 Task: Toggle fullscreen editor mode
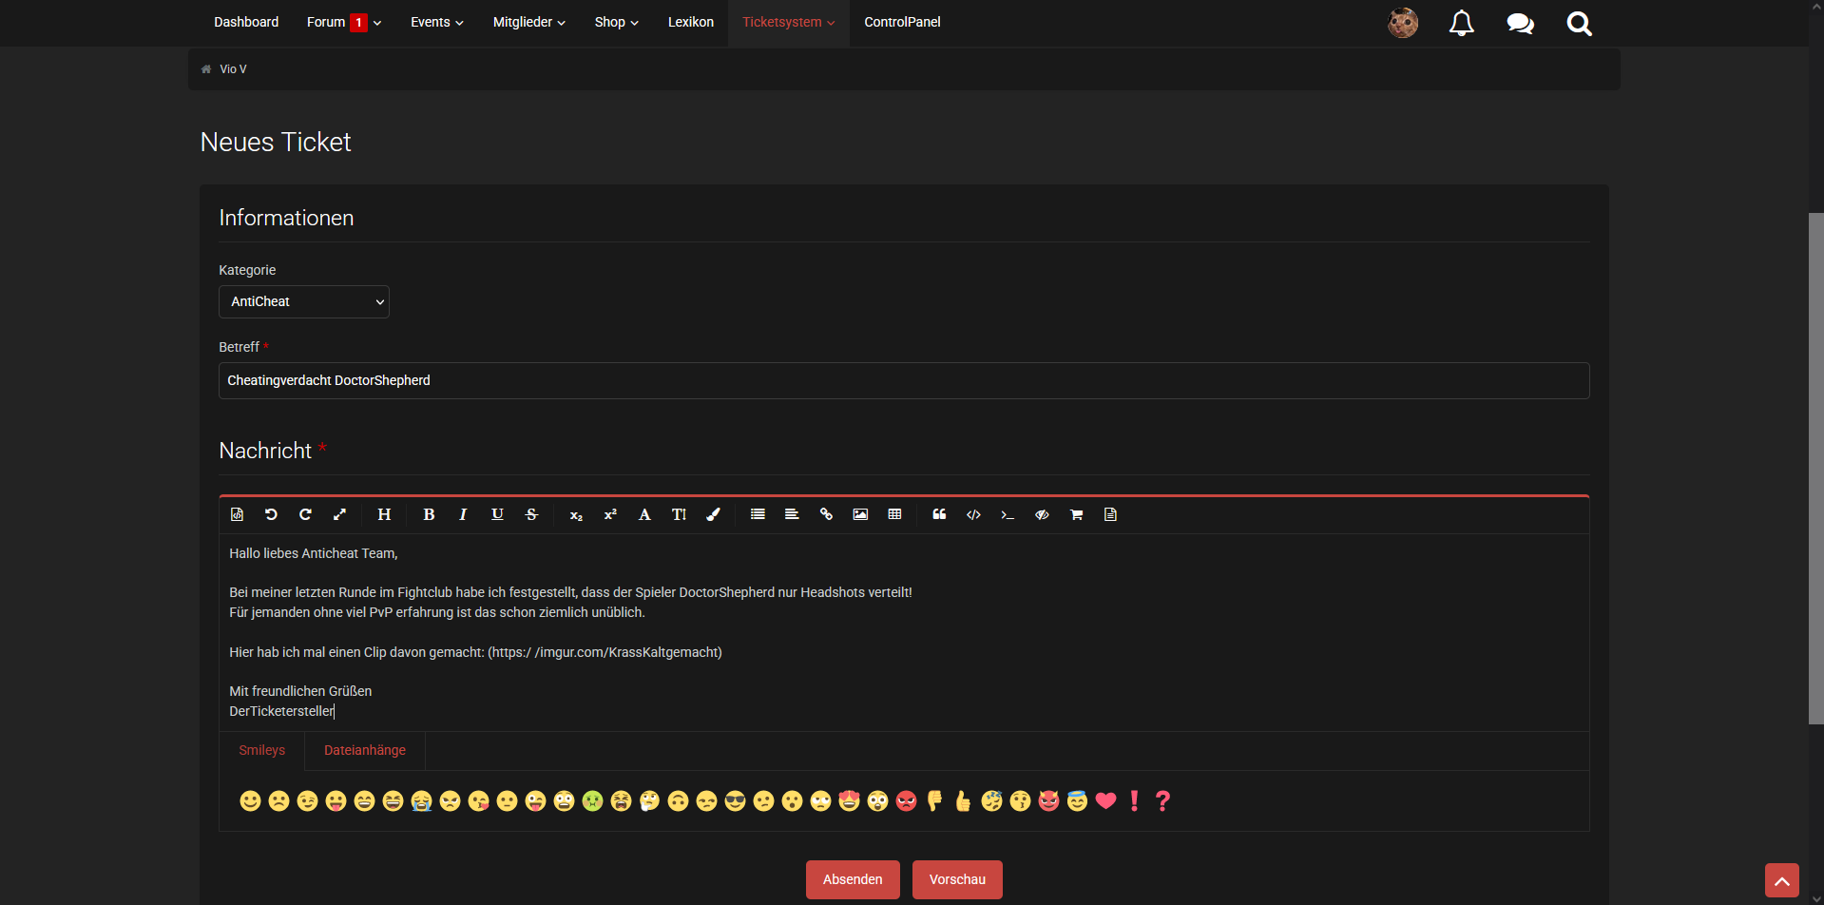click(339, 514)
